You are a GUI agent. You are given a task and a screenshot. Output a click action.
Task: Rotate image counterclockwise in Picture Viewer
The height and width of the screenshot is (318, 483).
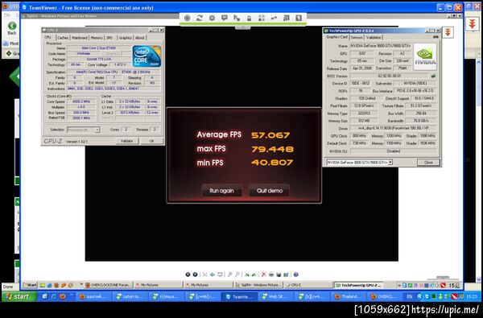[x=254, y=275]
